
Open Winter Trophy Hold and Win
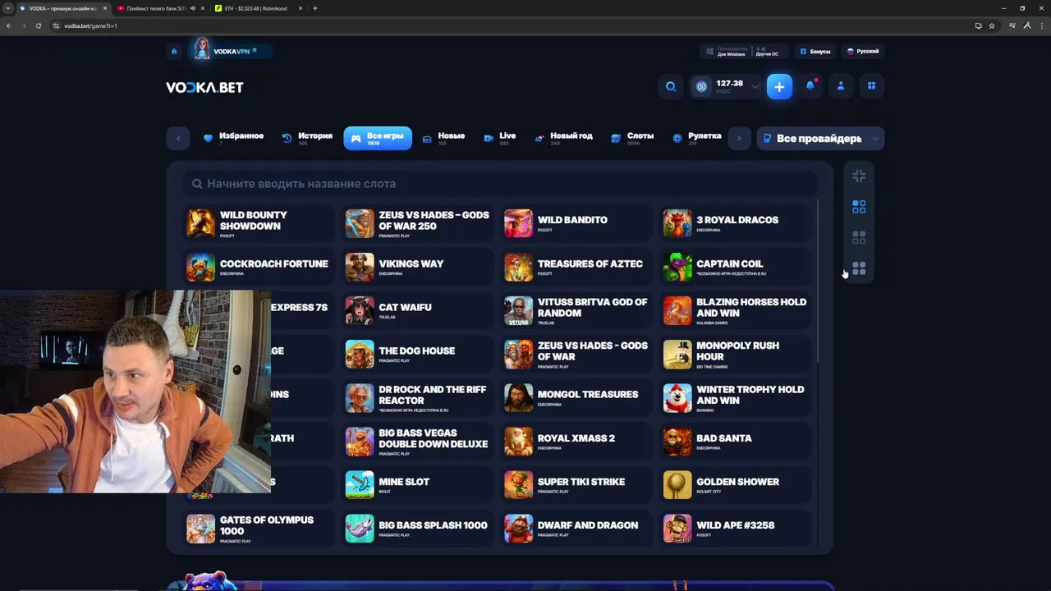click(736, 397)
